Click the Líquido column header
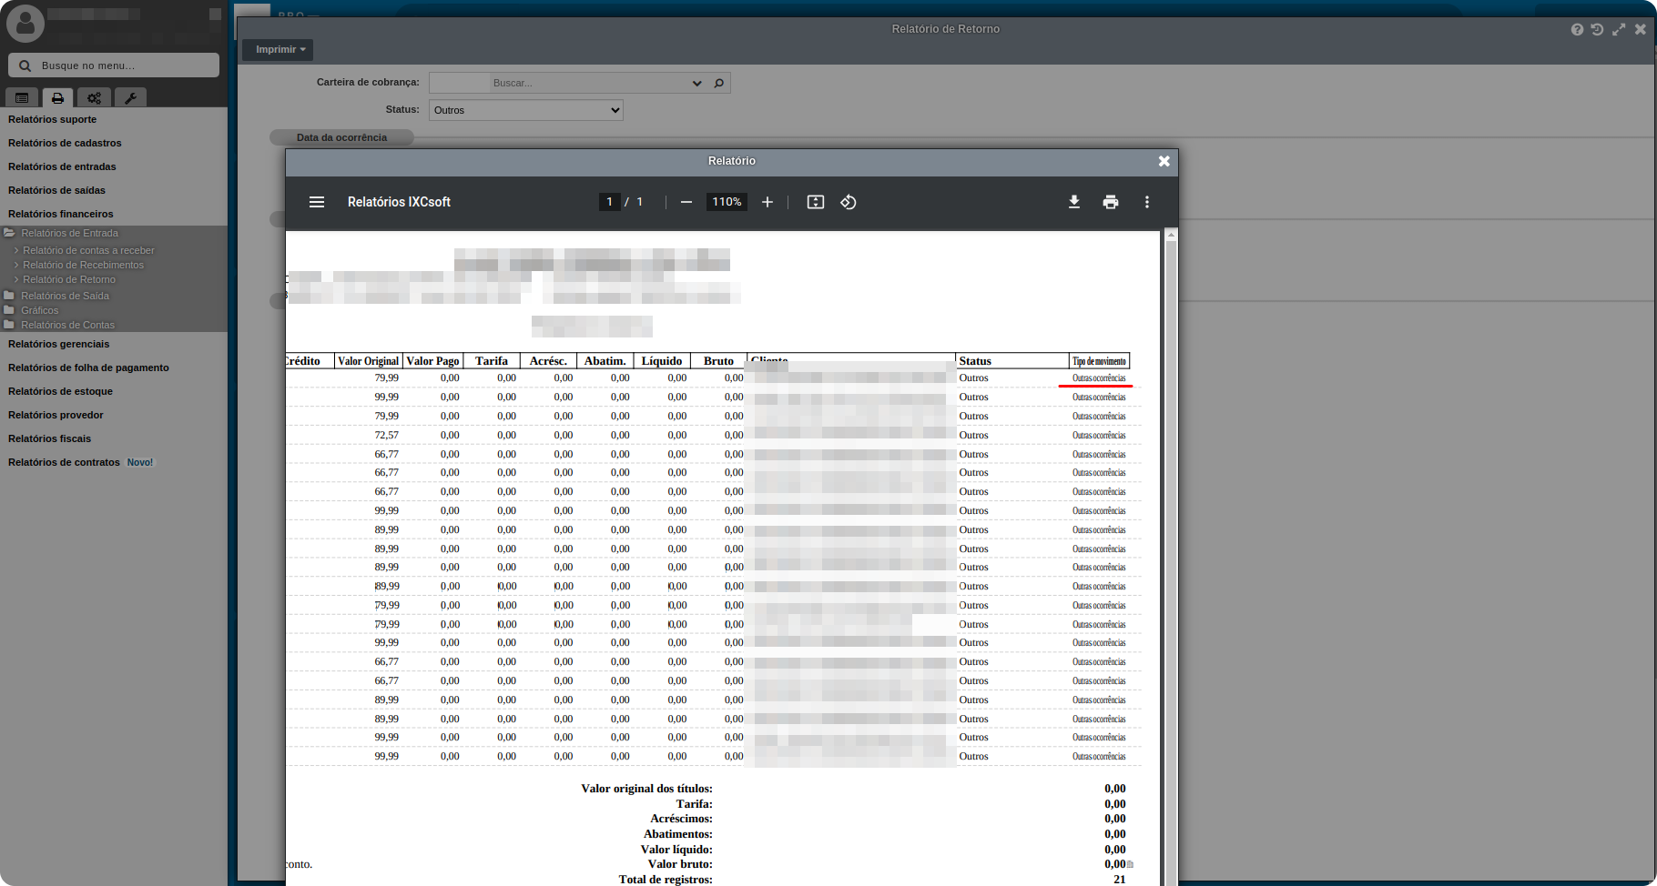The image size is (1657, 886). click(x=662, y=361)
